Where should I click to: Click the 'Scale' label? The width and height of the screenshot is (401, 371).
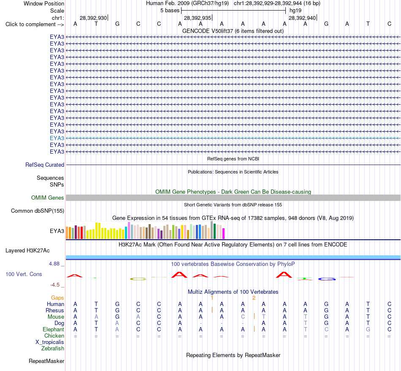click(x=57, y=11)
